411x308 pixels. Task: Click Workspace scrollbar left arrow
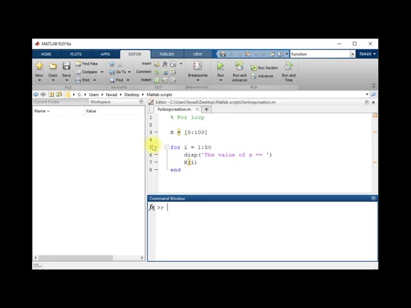pyautogui.click(x=36, y=258)
